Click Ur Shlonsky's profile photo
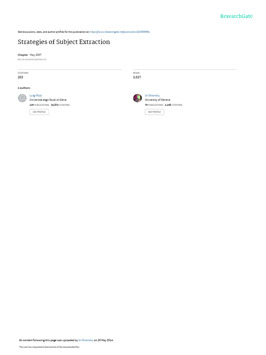 (x=137, y=98)
